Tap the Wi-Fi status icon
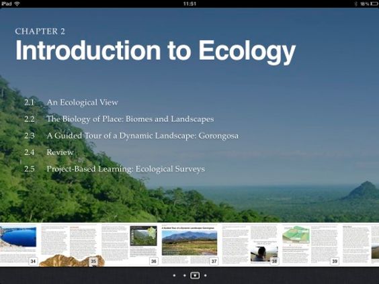The width and height of the screenshot is (379, 284). 17,3
